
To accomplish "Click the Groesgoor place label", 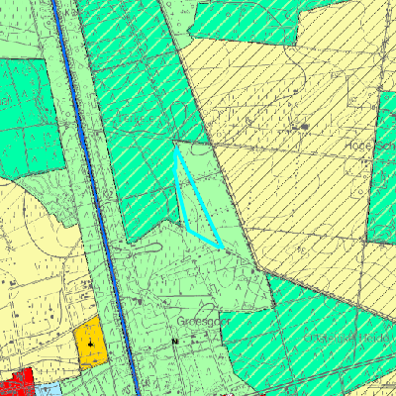I will tap(203, 321).
